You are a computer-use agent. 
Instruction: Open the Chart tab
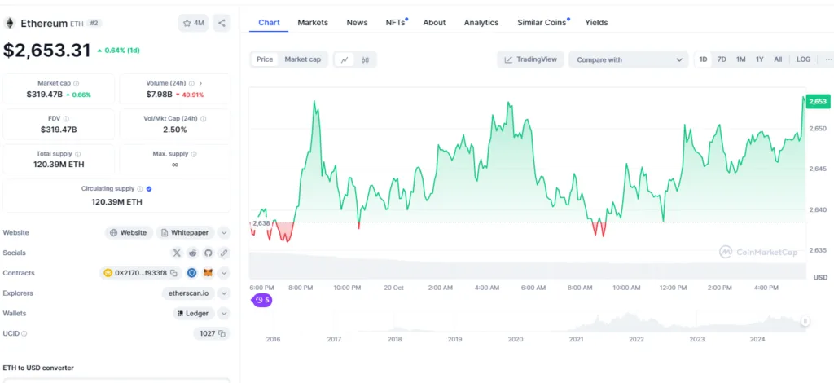[x=269, y=22]
